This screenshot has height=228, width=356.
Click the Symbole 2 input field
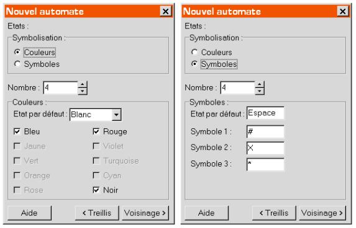(265, 148)
